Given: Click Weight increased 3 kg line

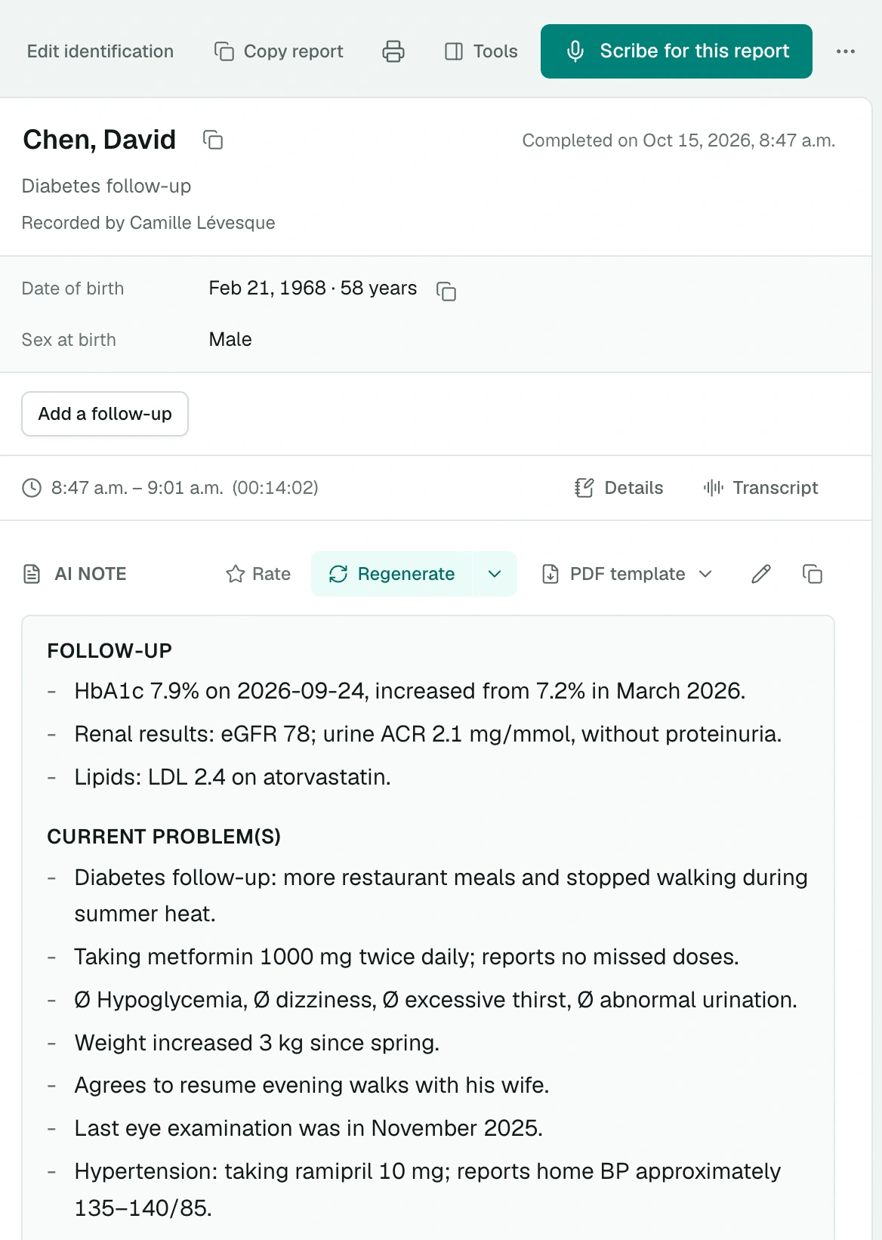Looking at the screenshot, I should point(257,1043).
